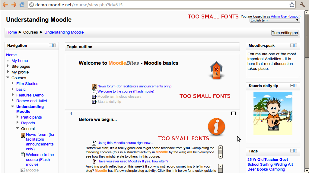Open the English (en) language dropdown
The image size is (309, 173).
coord(275,20)
